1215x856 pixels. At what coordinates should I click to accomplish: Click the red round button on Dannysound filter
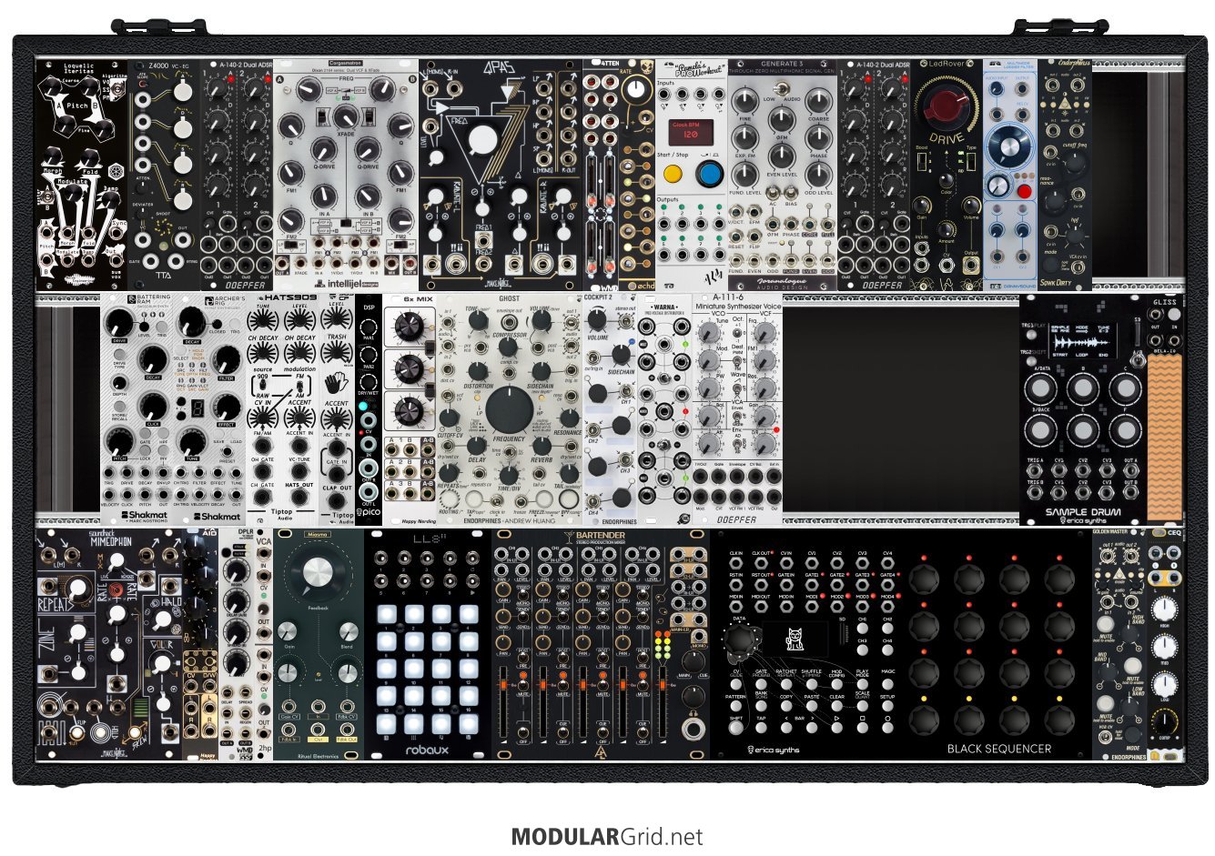(1024, 191)
